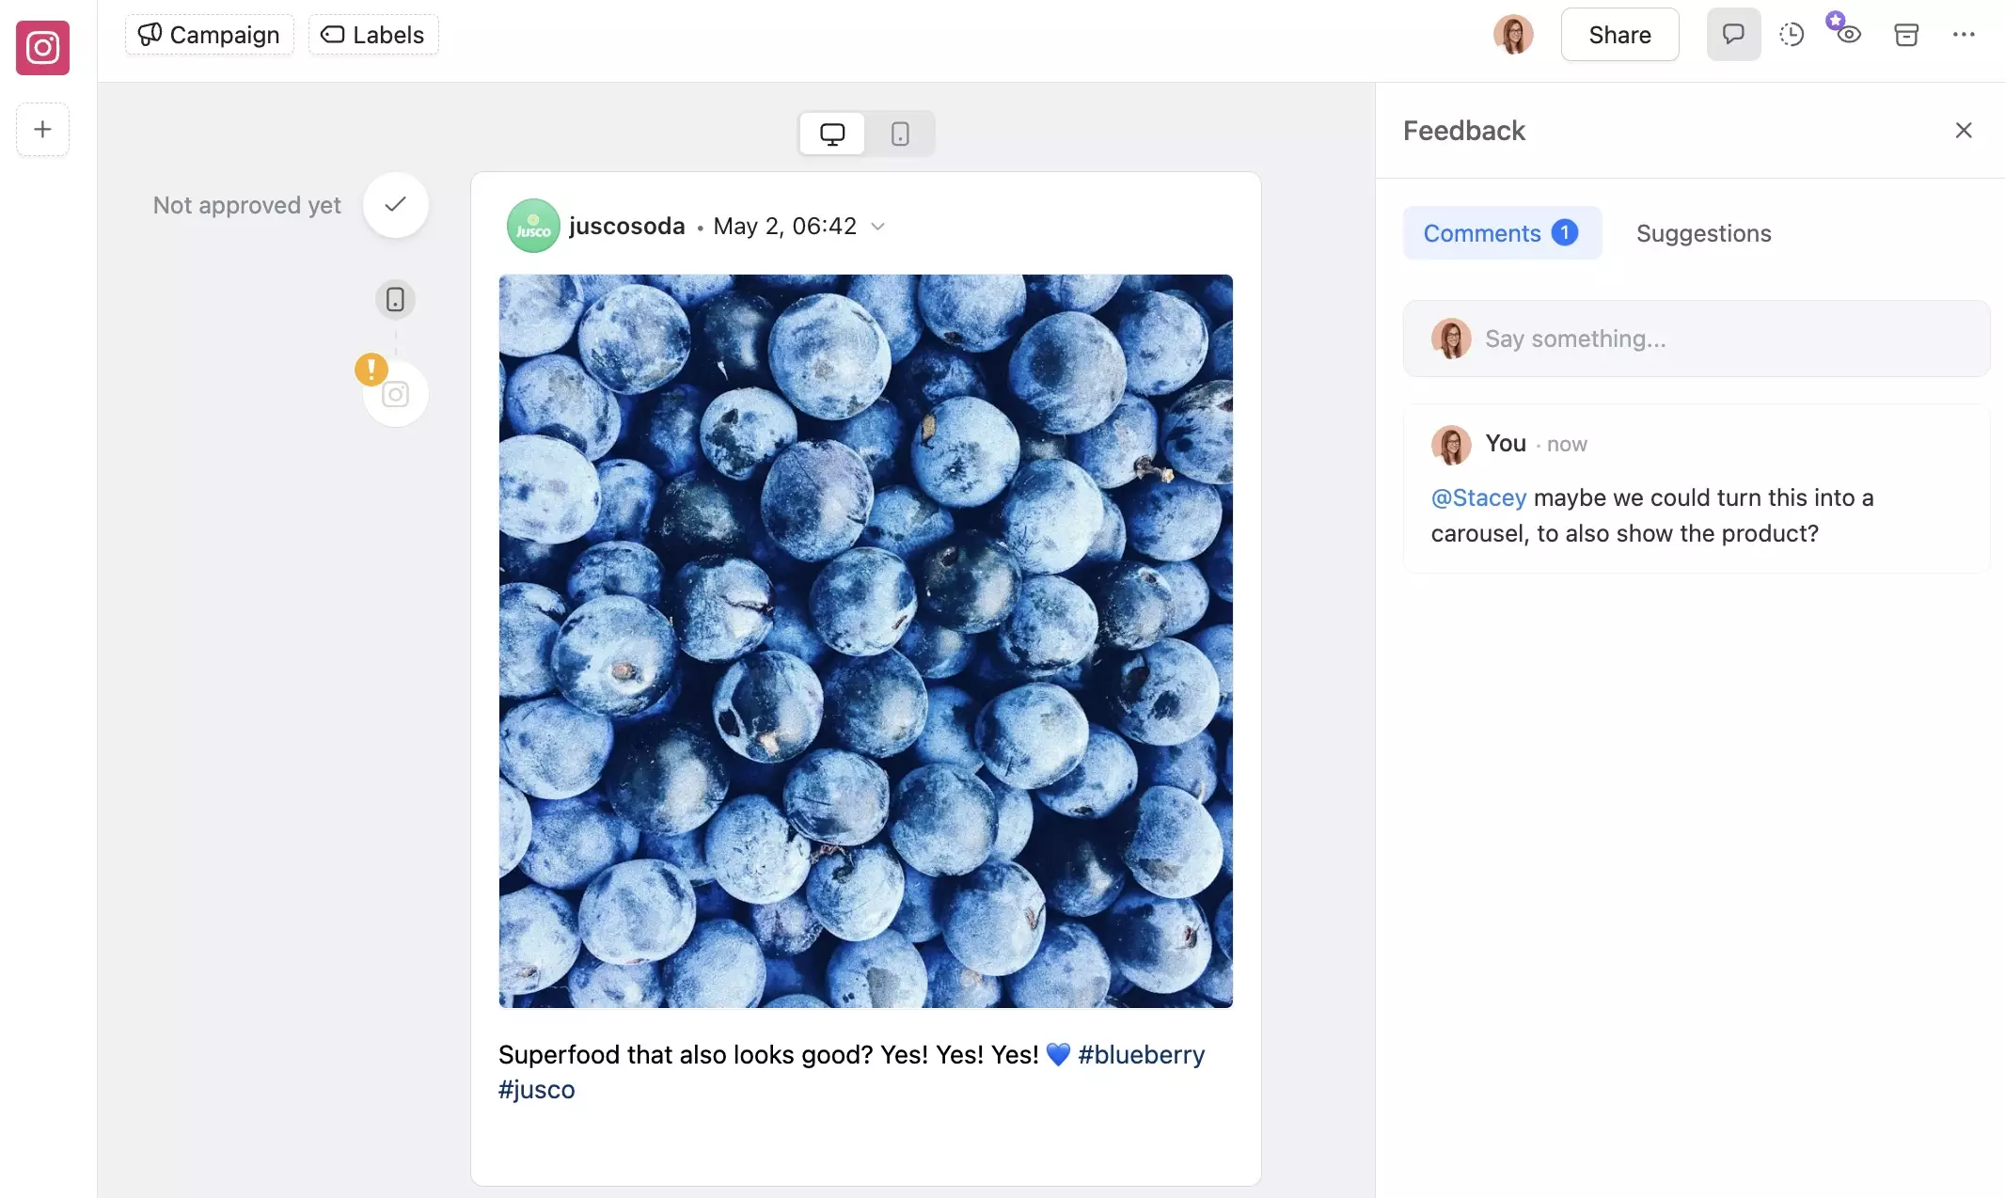Click the juscosoda account name
Screen dimensions: 2005x1198
627,226
